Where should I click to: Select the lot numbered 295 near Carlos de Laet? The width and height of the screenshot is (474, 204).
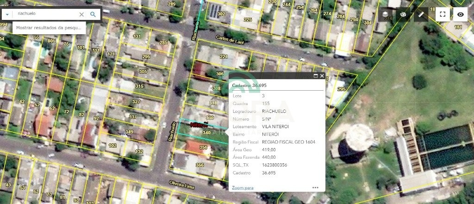(342, 89)
